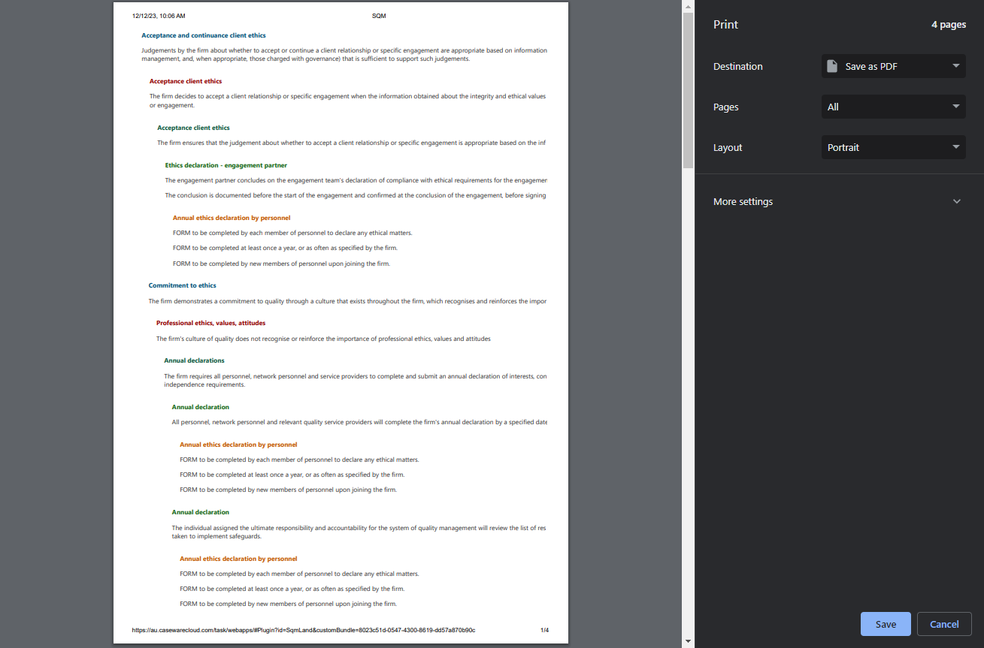The width and height of the screenshot is (984, 648).
Task: Click the 'Pages' label
Action: click(x=726, y=107)
